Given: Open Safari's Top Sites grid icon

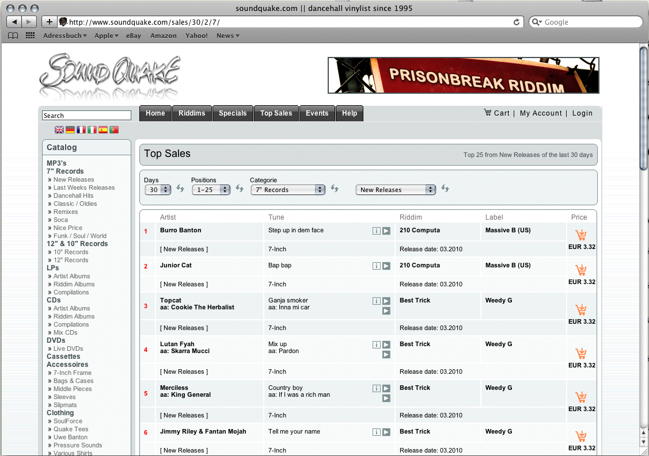Looking at the screenshot, I should tap(30, 36).
